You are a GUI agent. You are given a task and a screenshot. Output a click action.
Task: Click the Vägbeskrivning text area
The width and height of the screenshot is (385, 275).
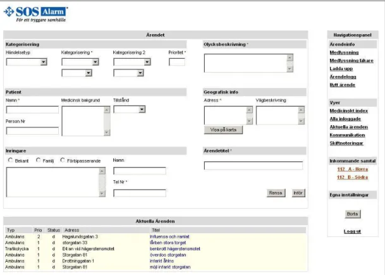click(x=280, y=116)
